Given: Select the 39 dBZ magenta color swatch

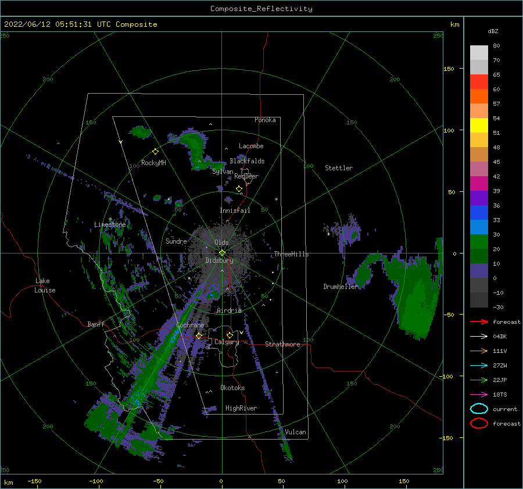Looking at the screenshot, I should point(479,184).
